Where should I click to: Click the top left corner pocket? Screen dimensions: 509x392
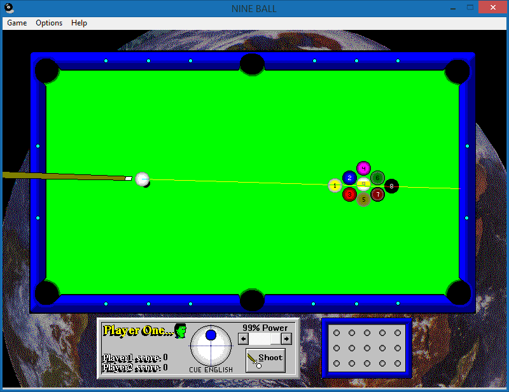[x=46, y=71]
